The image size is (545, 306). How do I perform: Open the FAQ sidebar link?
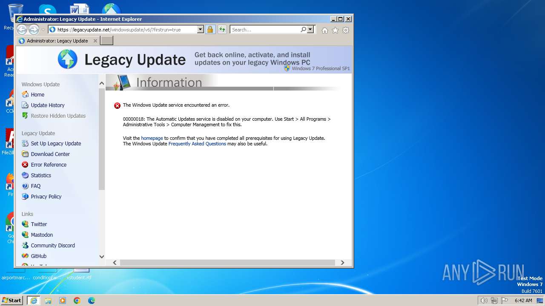tap(36, 186)
